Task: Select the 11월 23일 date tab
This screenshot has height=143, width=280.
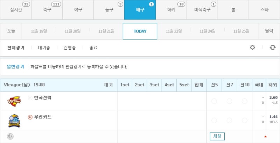Action: point(174,31)
